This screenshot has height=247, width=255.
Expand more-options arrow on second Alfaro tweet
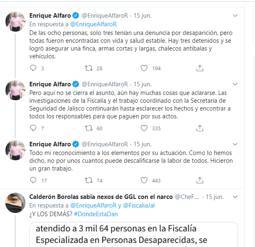tap(235, 84)
